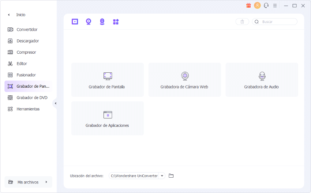Open the hamburger main menu
The image size is (311, 193).
(275, 5)
